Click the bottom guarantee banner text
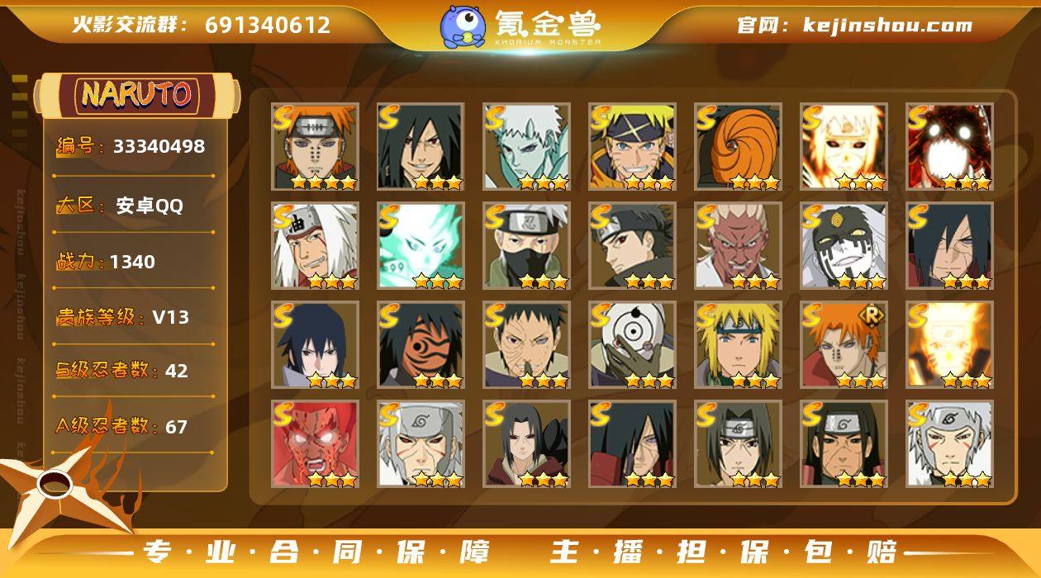The height and width of the screenshot is (578, 1041). tap(520, 552)
